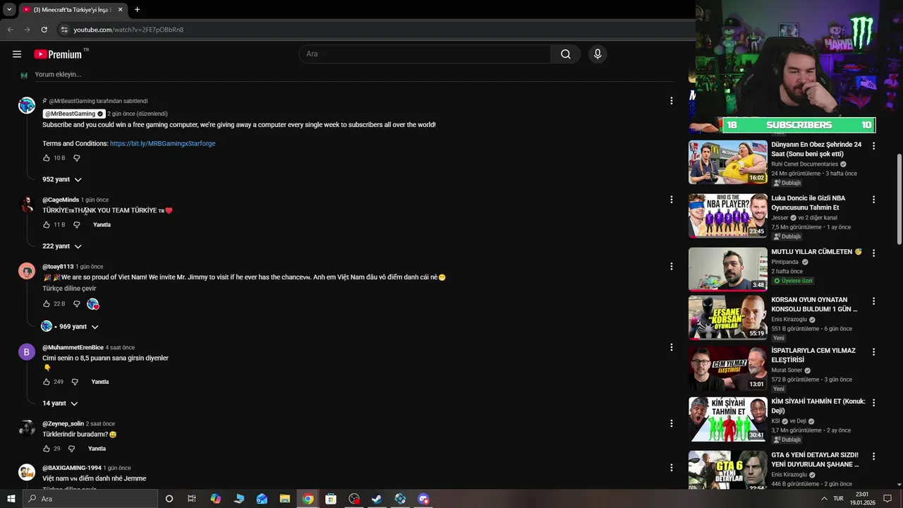Screen dimensions: 903x508
Task: Open options menu for MrBeastGaming comment
Action: [x=671, y=101]
